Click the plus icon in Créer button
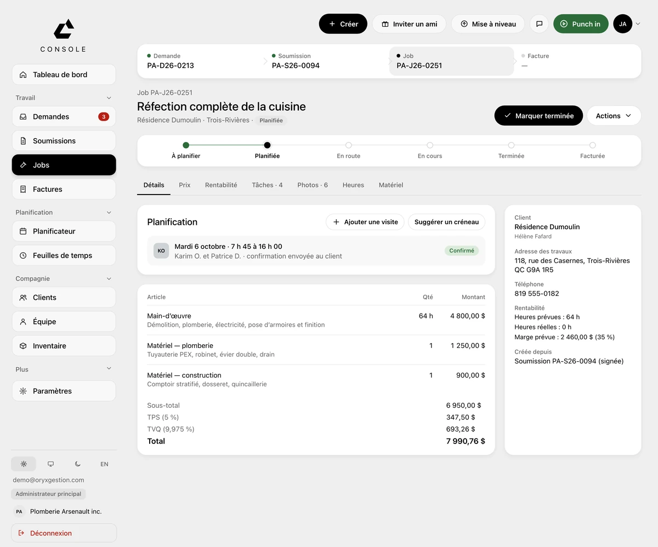Image resolution: width=658 pixels, height=547 pixels. tap(332, 24)
